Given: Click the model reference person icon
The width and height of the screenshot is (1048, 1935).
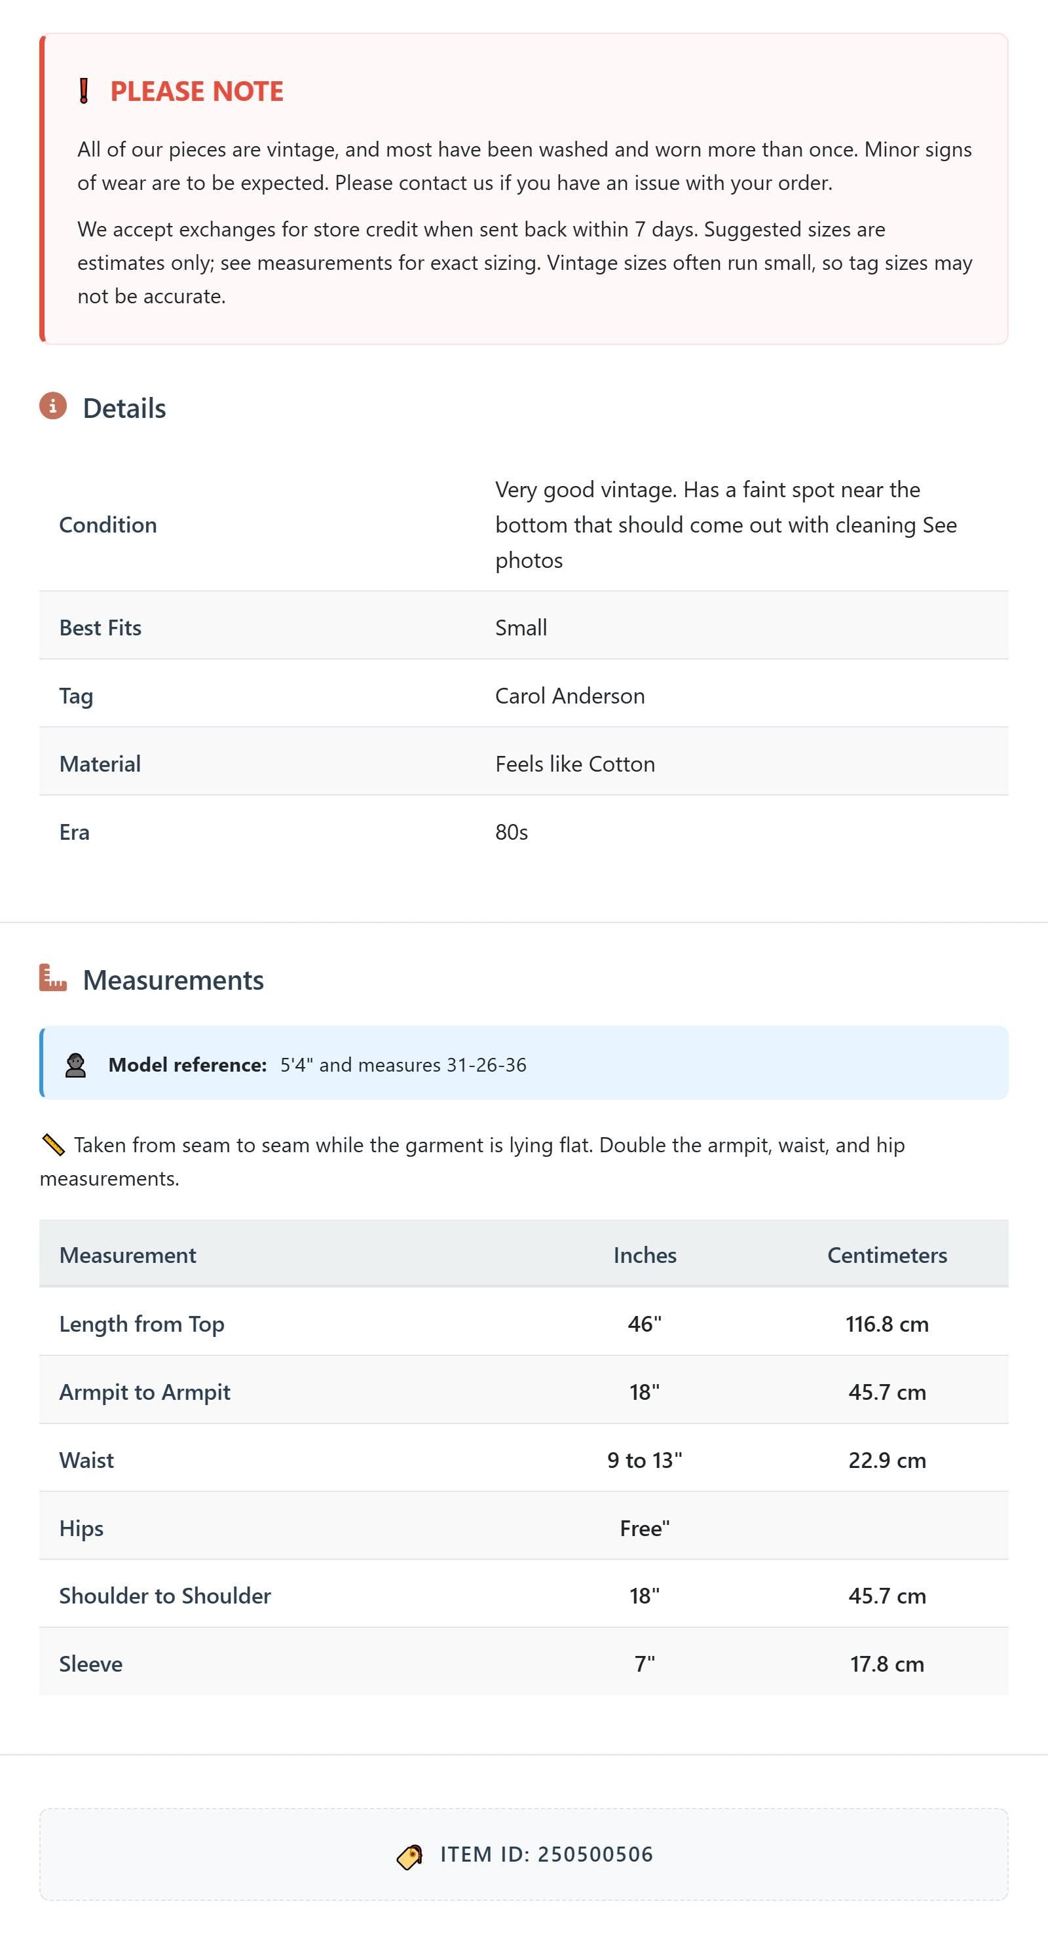Looking at the screenshot, I should (75, 1064).
